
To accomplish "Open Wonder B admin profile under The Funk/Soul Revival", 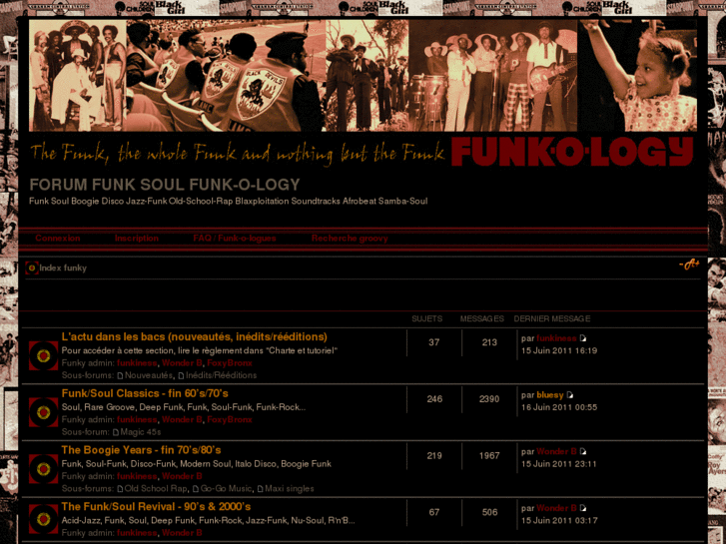I will point(182,533).
